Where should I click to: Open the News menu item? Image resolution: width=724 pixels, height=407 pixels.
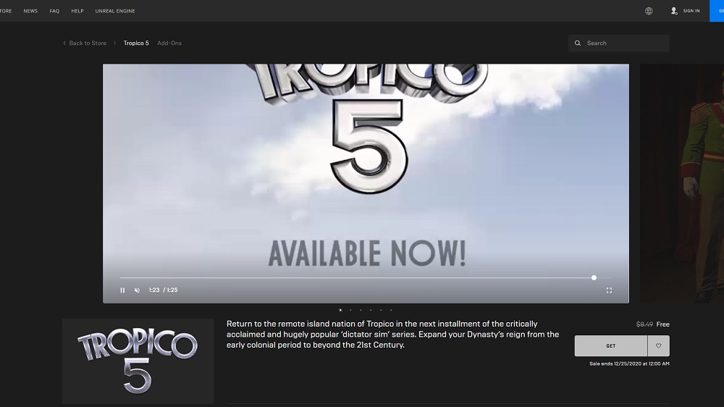click(30, 11)
